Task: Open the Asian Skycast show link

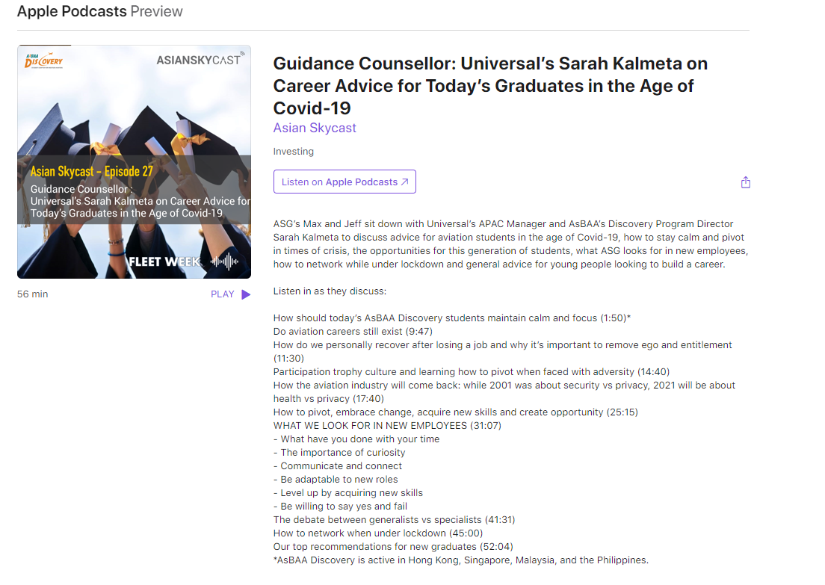Action: [x=315, y=128]
